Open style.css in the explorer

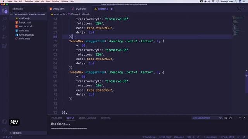[x=24, y=31]
